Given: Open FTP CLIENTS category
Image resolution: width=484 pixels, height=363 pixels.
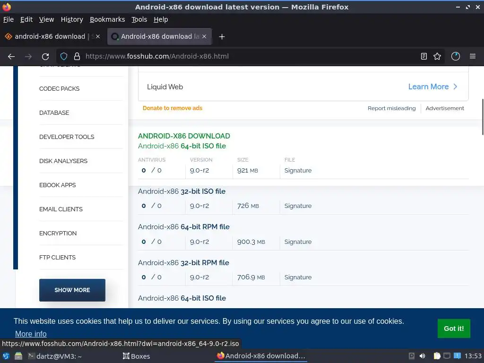Looking at the screenshot, I should pos(57,257).
